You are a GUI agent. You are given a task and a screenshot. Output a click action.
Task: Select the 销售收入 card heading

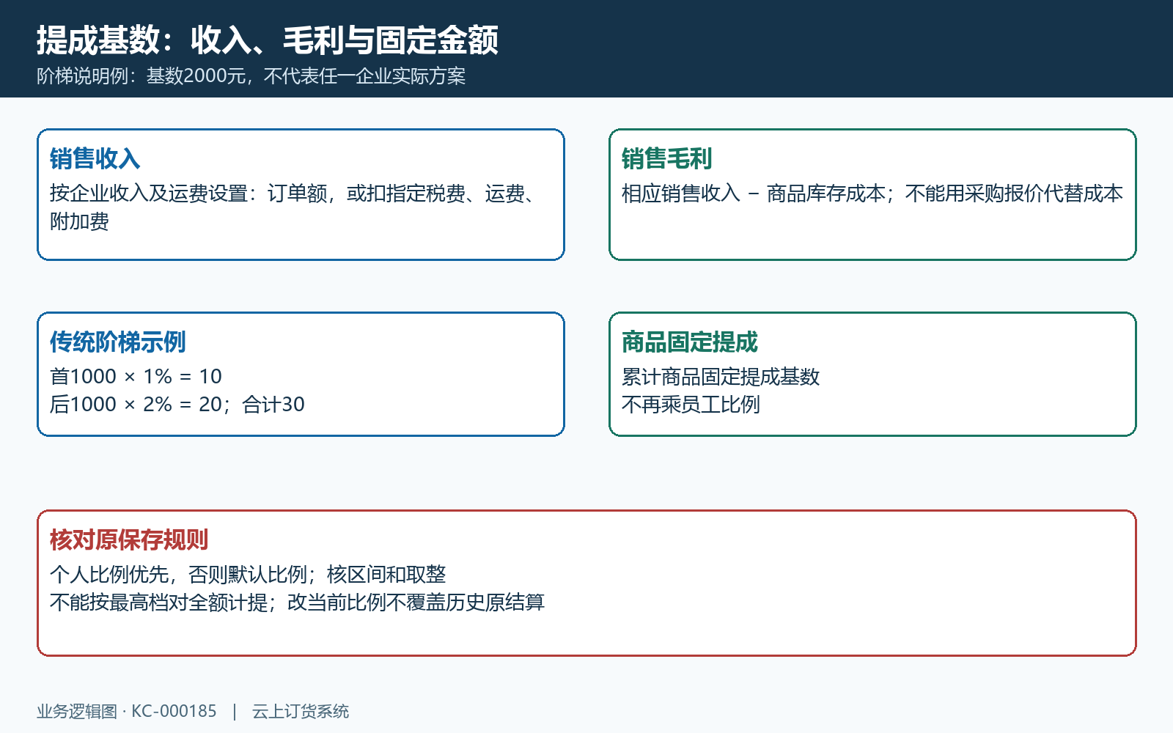[95, 158]
